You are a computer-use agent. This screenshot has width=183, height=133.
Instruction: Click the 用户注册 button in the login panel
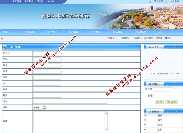pos(171,102)
